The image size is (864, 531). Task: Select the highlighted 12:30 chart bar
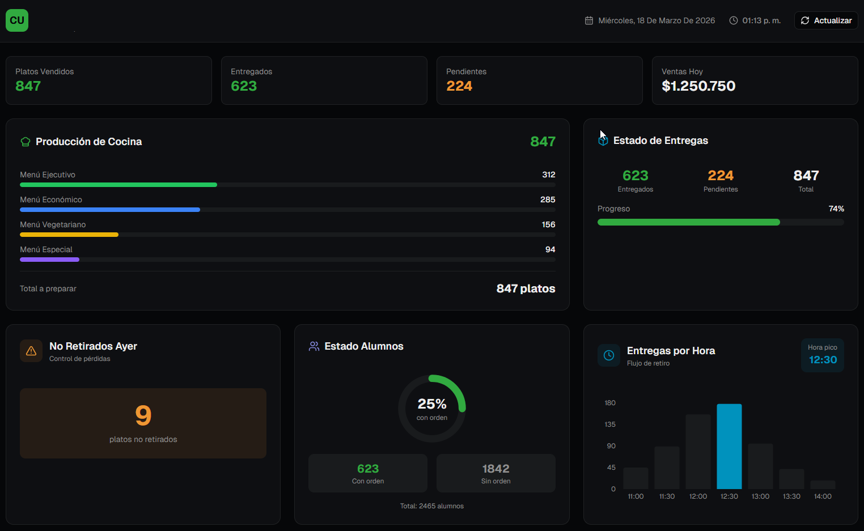pos(729,447)
